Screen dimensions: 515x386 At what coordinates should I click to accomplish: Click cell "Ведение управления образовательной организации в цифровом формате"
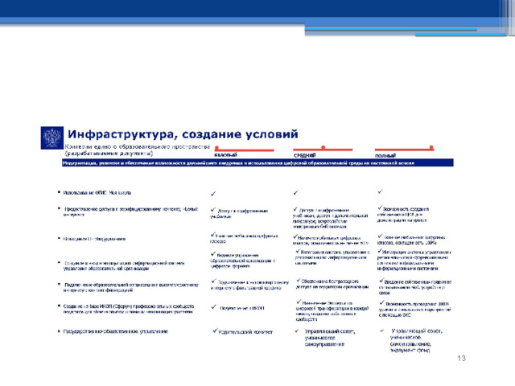pyautogui.click(x=243, y=261)
